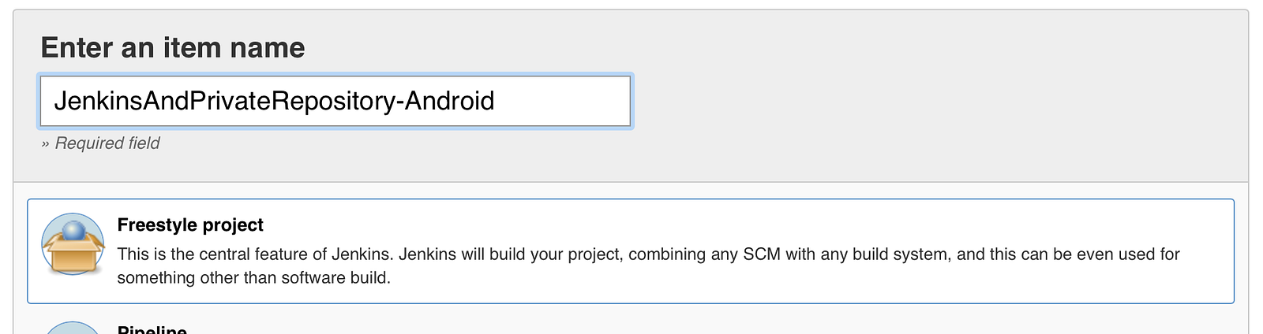The width and height of the screenshot is (1263, 334).
Task: Click 'something other than software build' text
Action: (x=253, y=278)
